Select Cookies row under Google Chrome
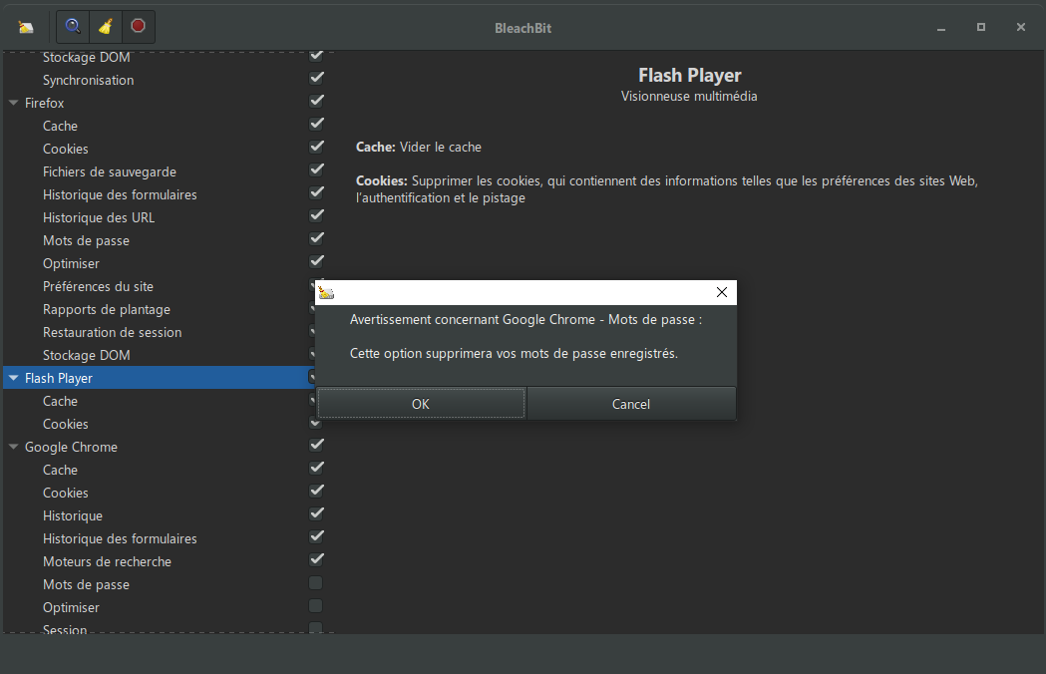The width and height of the screenshot is (1046, 674). click(x=66, y=494)
